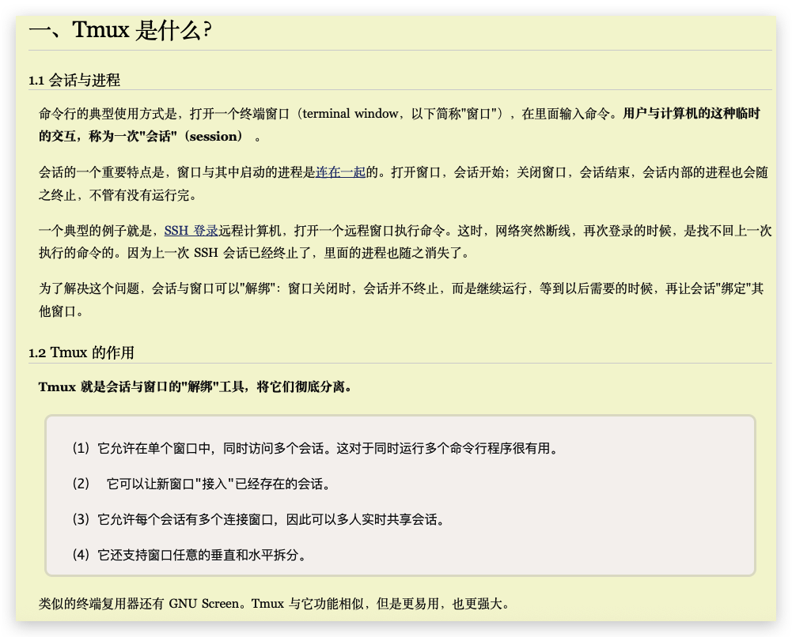Click the 1.1 会话与进程 subheading
792x637 pixels.
pos(74,80)
